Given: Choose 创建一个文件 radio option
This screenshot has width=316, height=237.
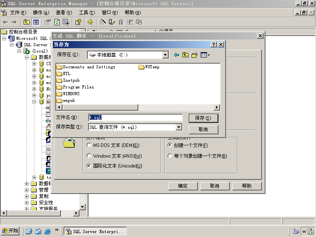Looking at the screenshot, I should (170, 145).
